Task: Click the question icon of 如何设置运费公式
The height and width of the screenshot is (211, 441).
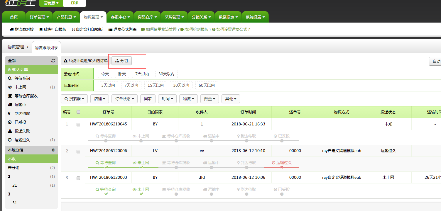Action: [x=214, y=30]
